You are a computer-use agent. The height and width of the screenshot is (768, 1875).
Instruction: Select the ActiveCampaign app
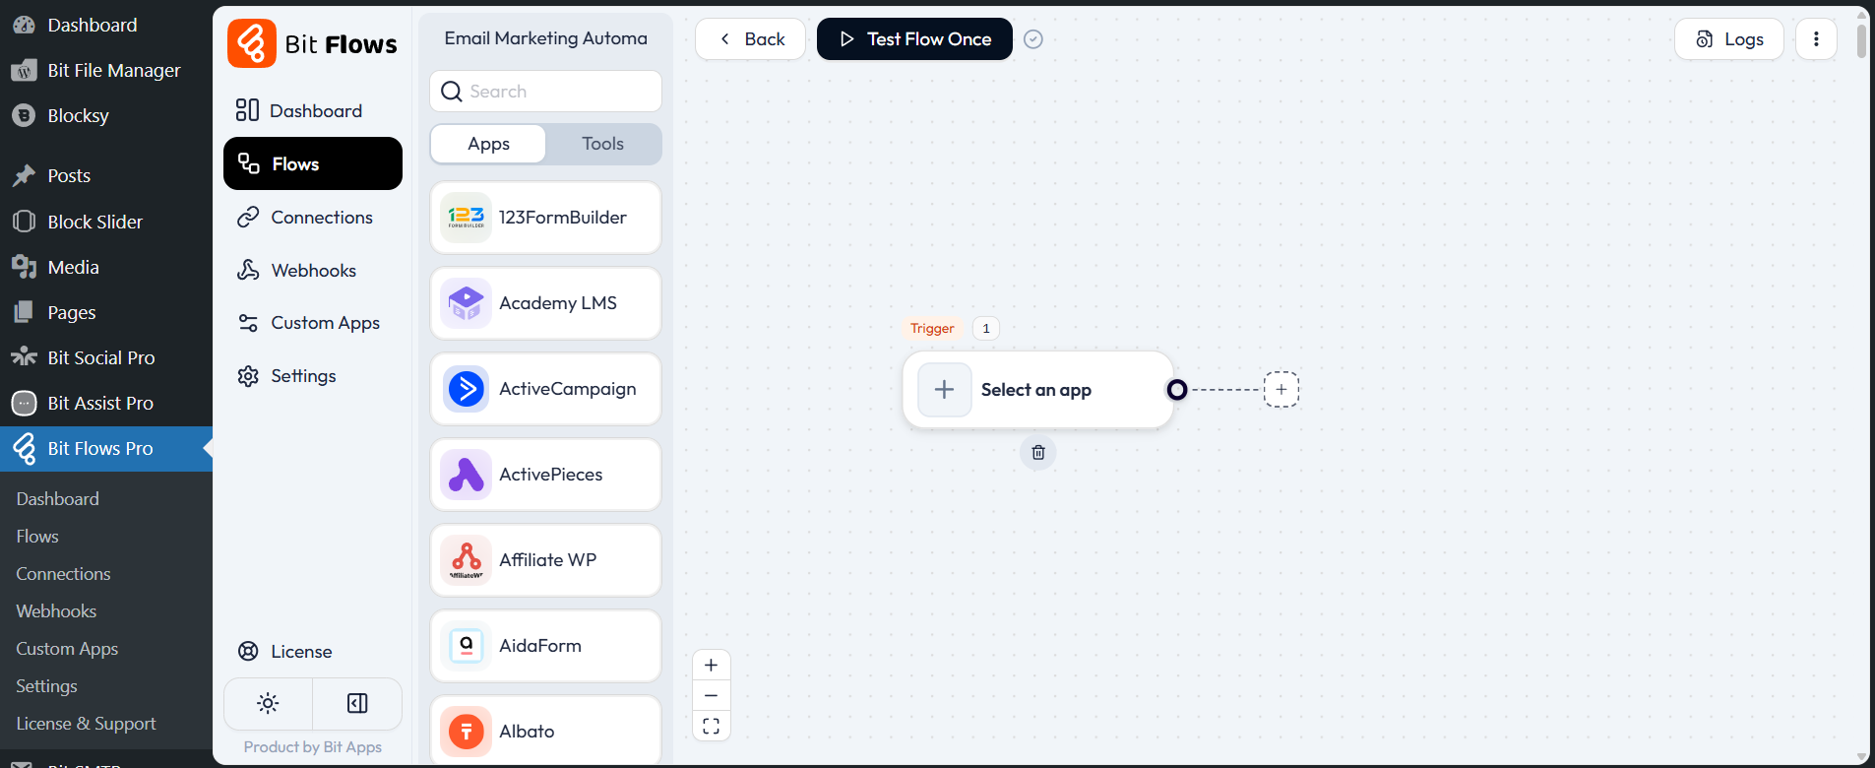[x=545, y=389]
